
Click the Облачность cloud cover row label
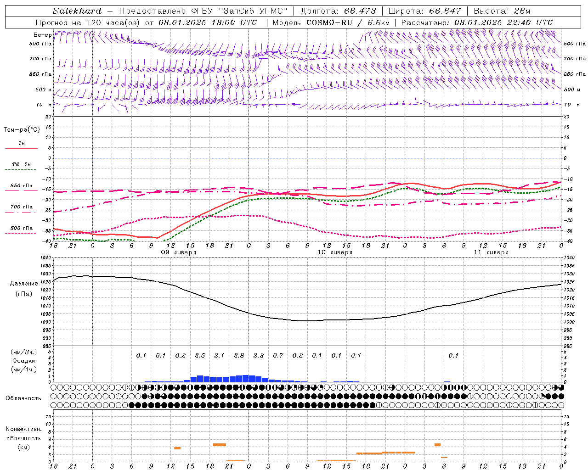(x=23, y=398)
